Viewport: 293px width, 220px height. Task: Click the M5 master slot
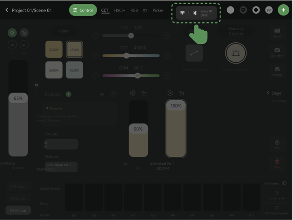click(x=152, y=197)
